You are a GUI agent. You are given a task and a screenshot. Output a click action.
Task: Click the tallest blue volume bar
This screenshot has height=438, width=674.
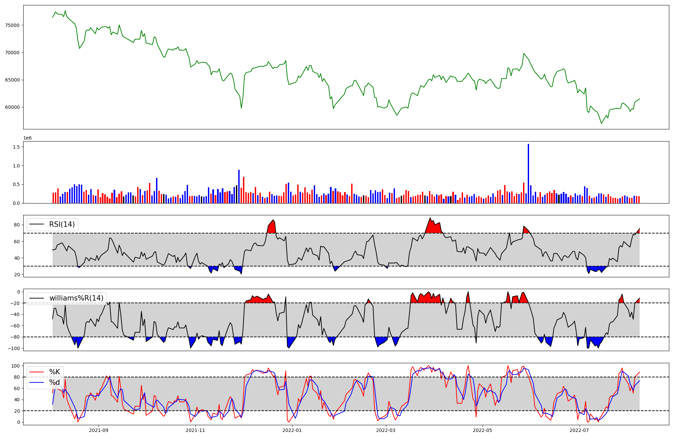pyautogui.click(x=528, y=174)
